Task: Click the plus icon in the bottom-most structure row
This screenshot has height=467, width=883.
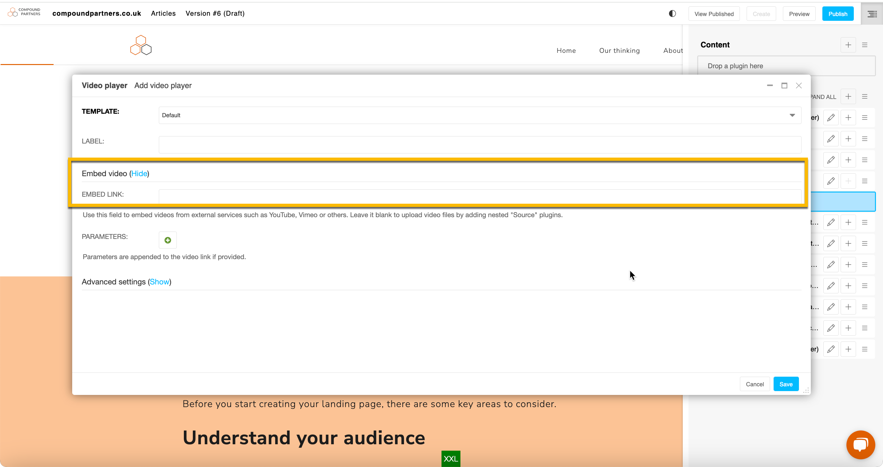Action: coord(848,349)
